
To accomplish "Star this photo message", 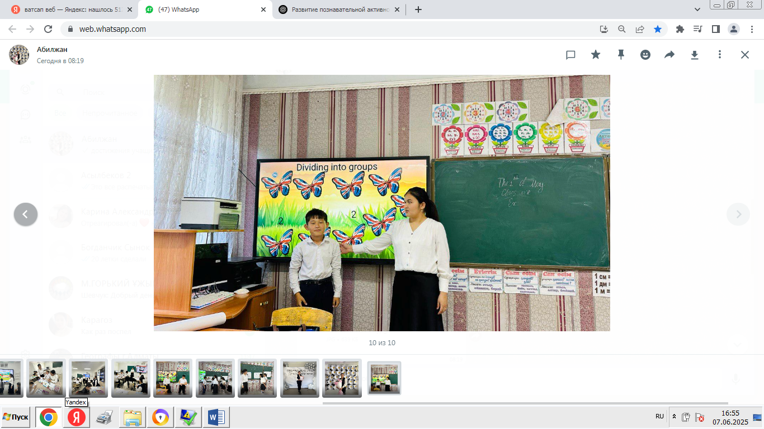I will [596, 54].
